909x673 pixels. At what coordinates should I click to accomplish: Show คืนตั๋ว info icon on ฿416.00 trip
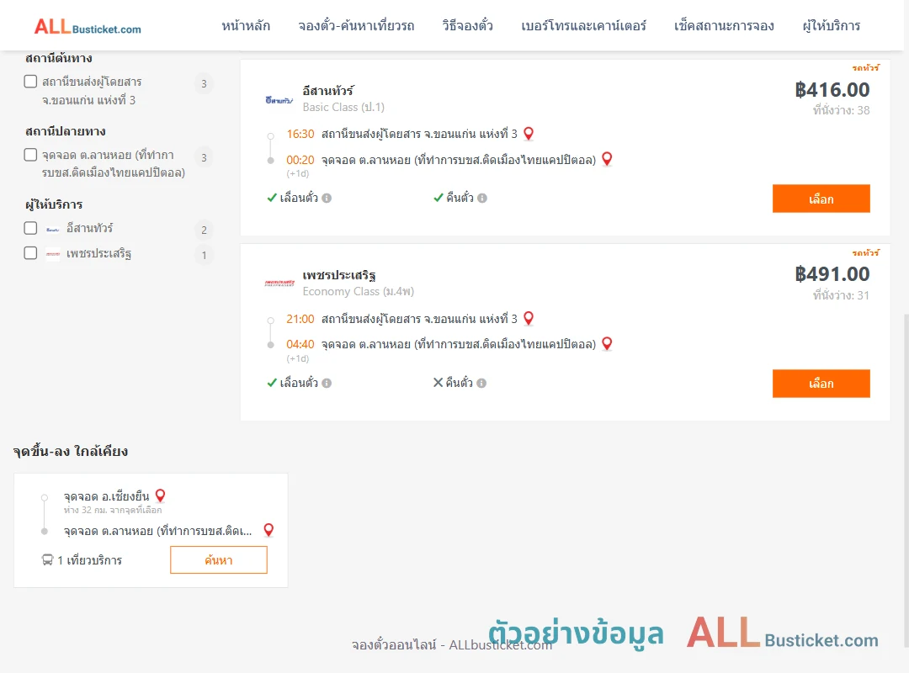[x=482, y=199]
